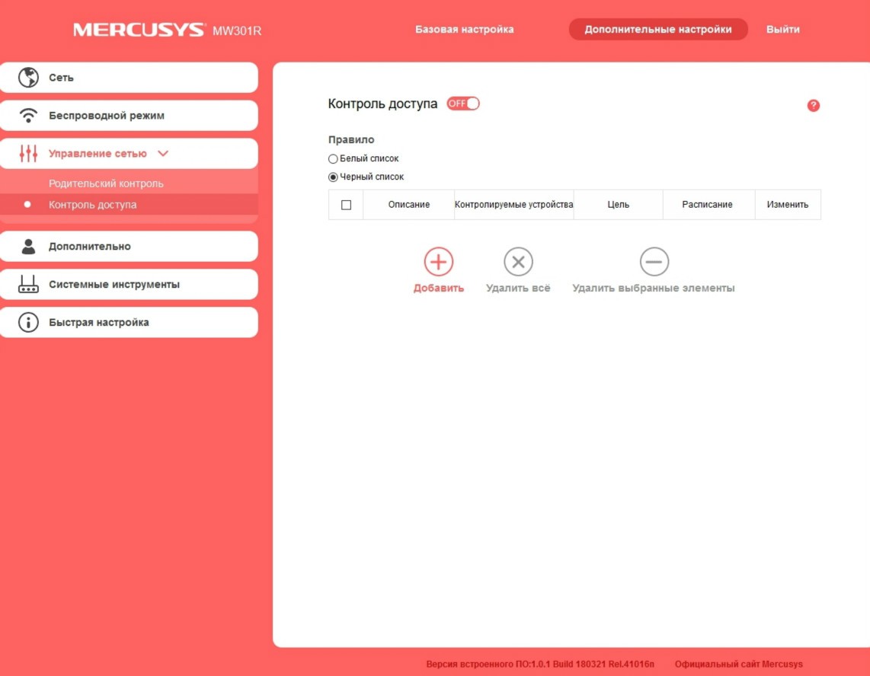Click the info icon for Быстрая настройка
Viewport: 870px width, 676px height.
28,323
